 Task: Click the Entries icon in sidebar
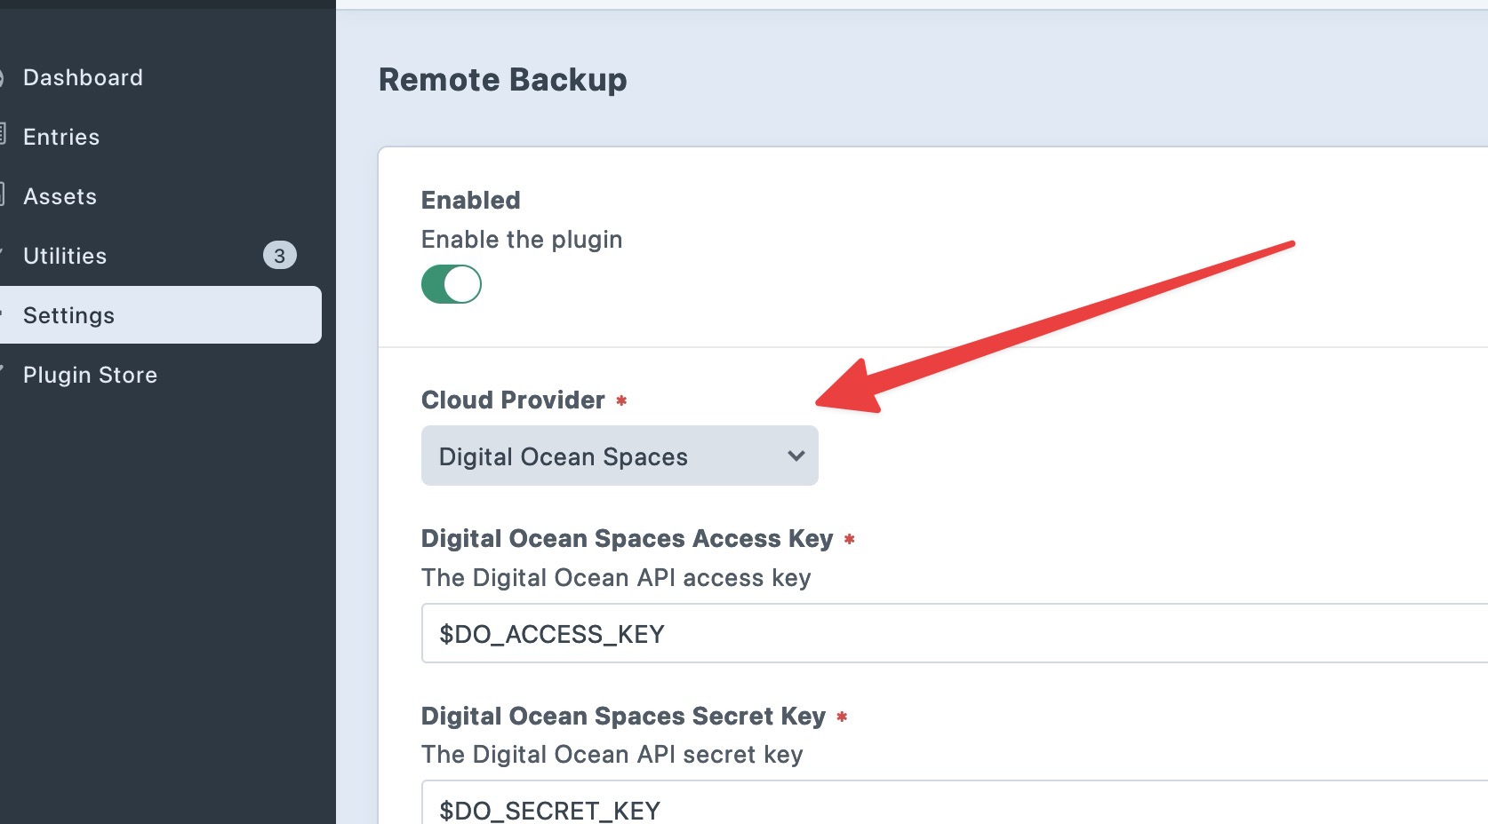(3, 135)
